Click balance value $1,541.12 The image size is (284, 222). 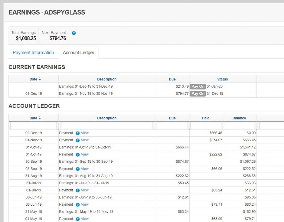pos(248,147)
